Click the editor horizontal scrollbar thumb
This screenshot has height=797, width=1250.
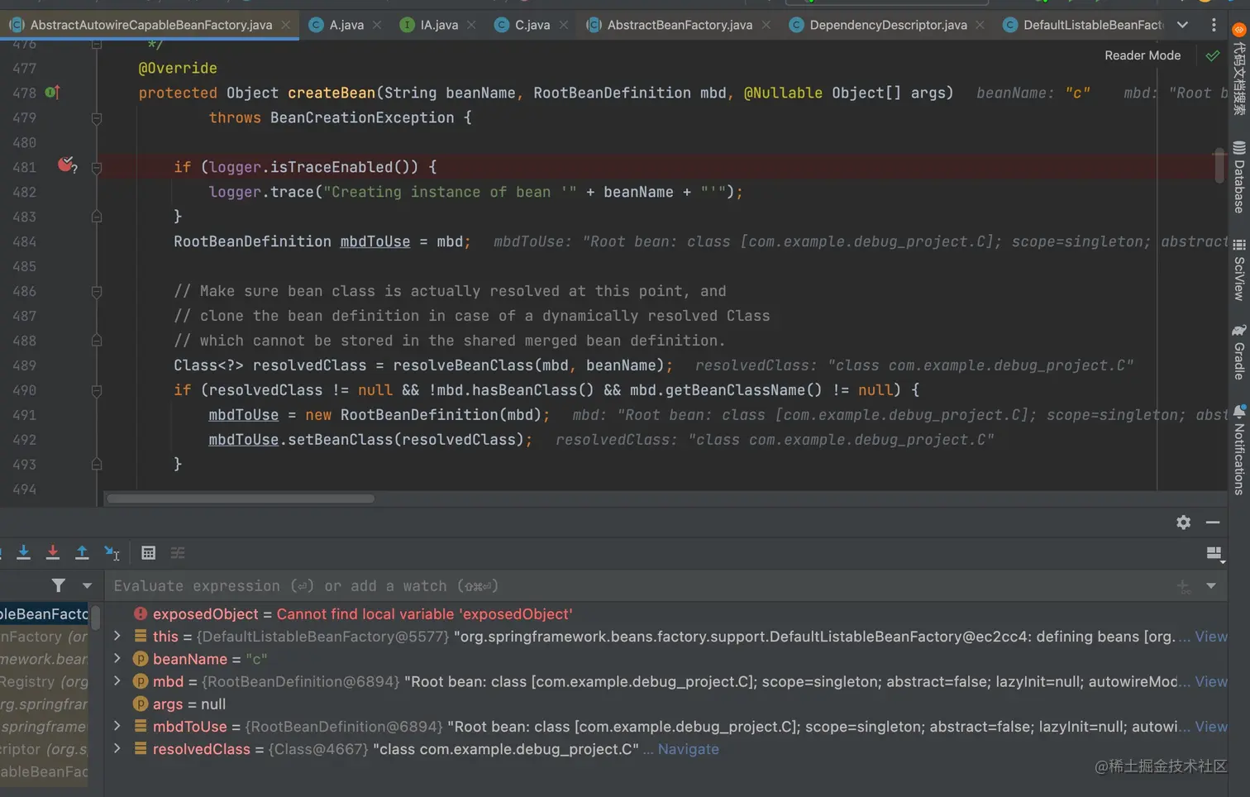[241, 499]
